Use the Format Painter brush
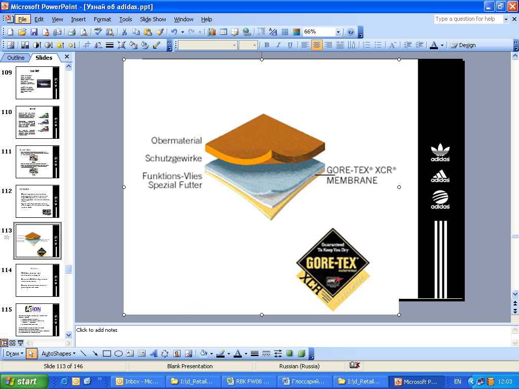 pyautogui.click(x=160, y=32)
